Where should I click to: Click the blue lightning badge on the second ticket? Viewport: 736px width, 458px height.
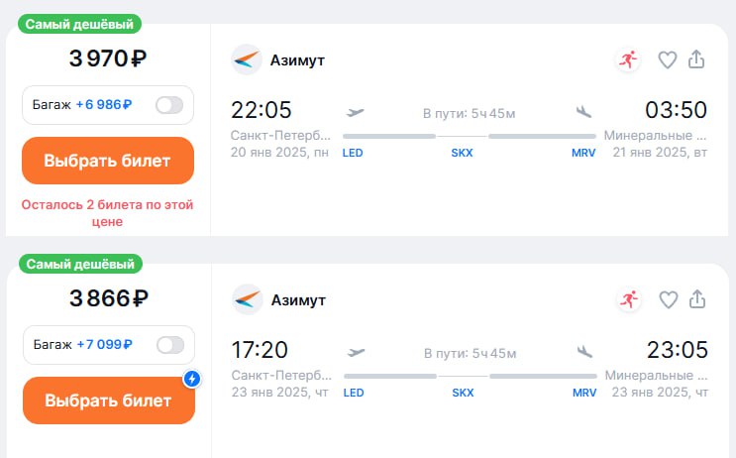pyautogui.click(x=194, y=378)
